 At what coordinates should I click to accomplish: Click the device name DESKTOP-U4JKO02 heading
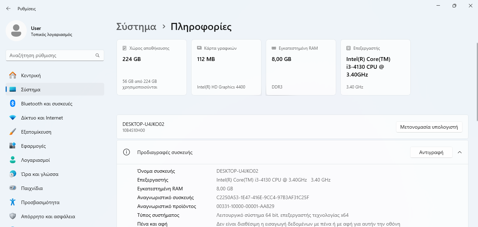pos(143,124)
